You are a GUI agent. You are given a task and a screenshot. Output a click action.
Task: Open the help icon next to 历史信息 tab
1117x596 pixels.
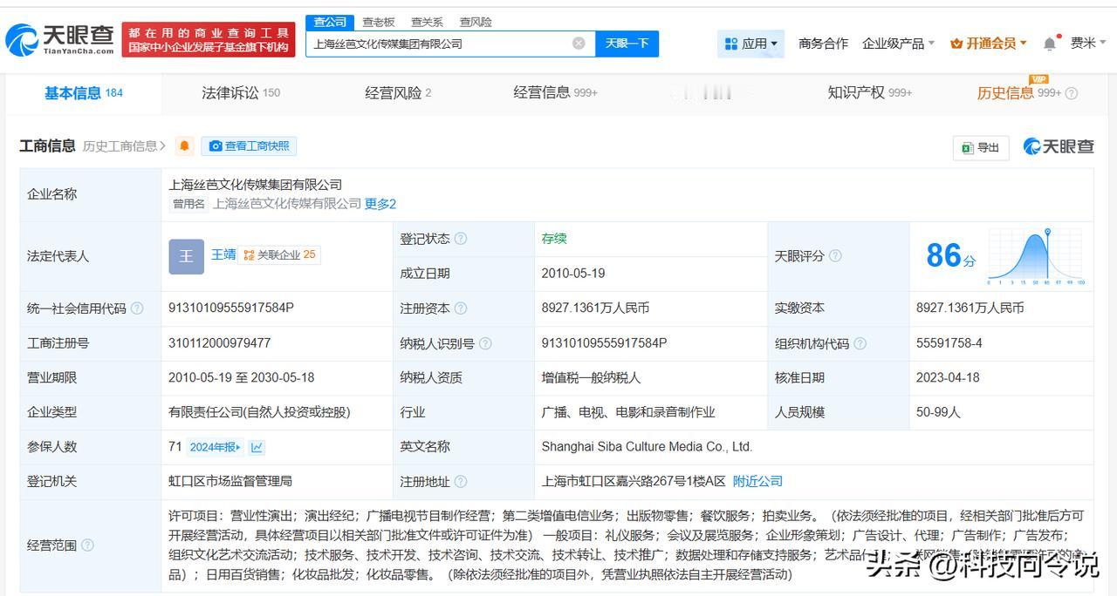coord(1072,93)
